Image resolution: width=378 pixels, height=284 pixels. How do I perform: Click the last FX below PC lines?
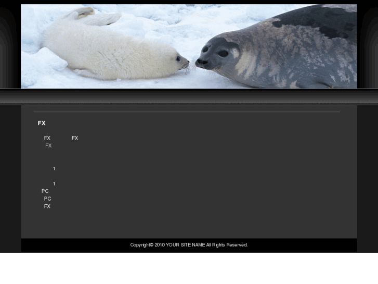(x=47, y=206)
